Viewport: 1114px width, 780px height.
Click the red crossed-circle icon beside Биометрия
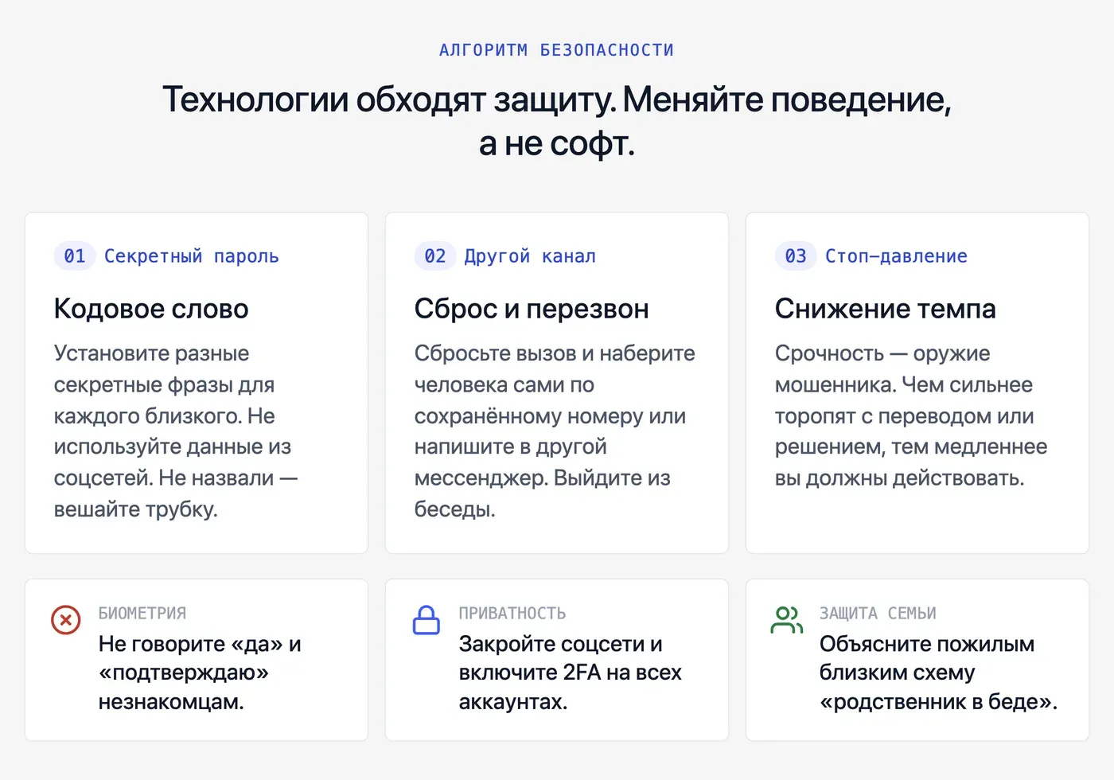pyautogui.click(x=66, y=619)
